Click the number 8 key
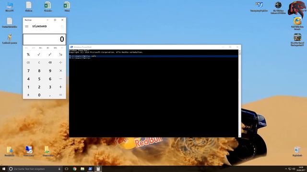307x172 pixels. point(39,71)
